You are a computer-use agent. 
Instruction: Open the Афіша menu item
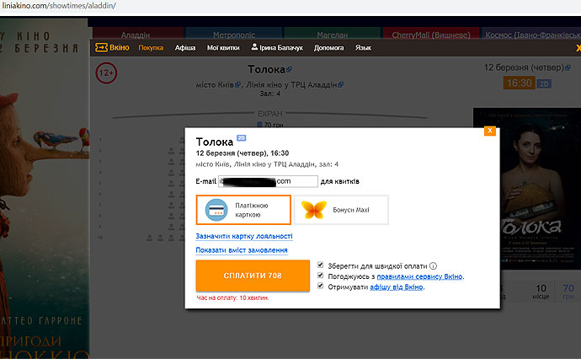click(185, 48)
